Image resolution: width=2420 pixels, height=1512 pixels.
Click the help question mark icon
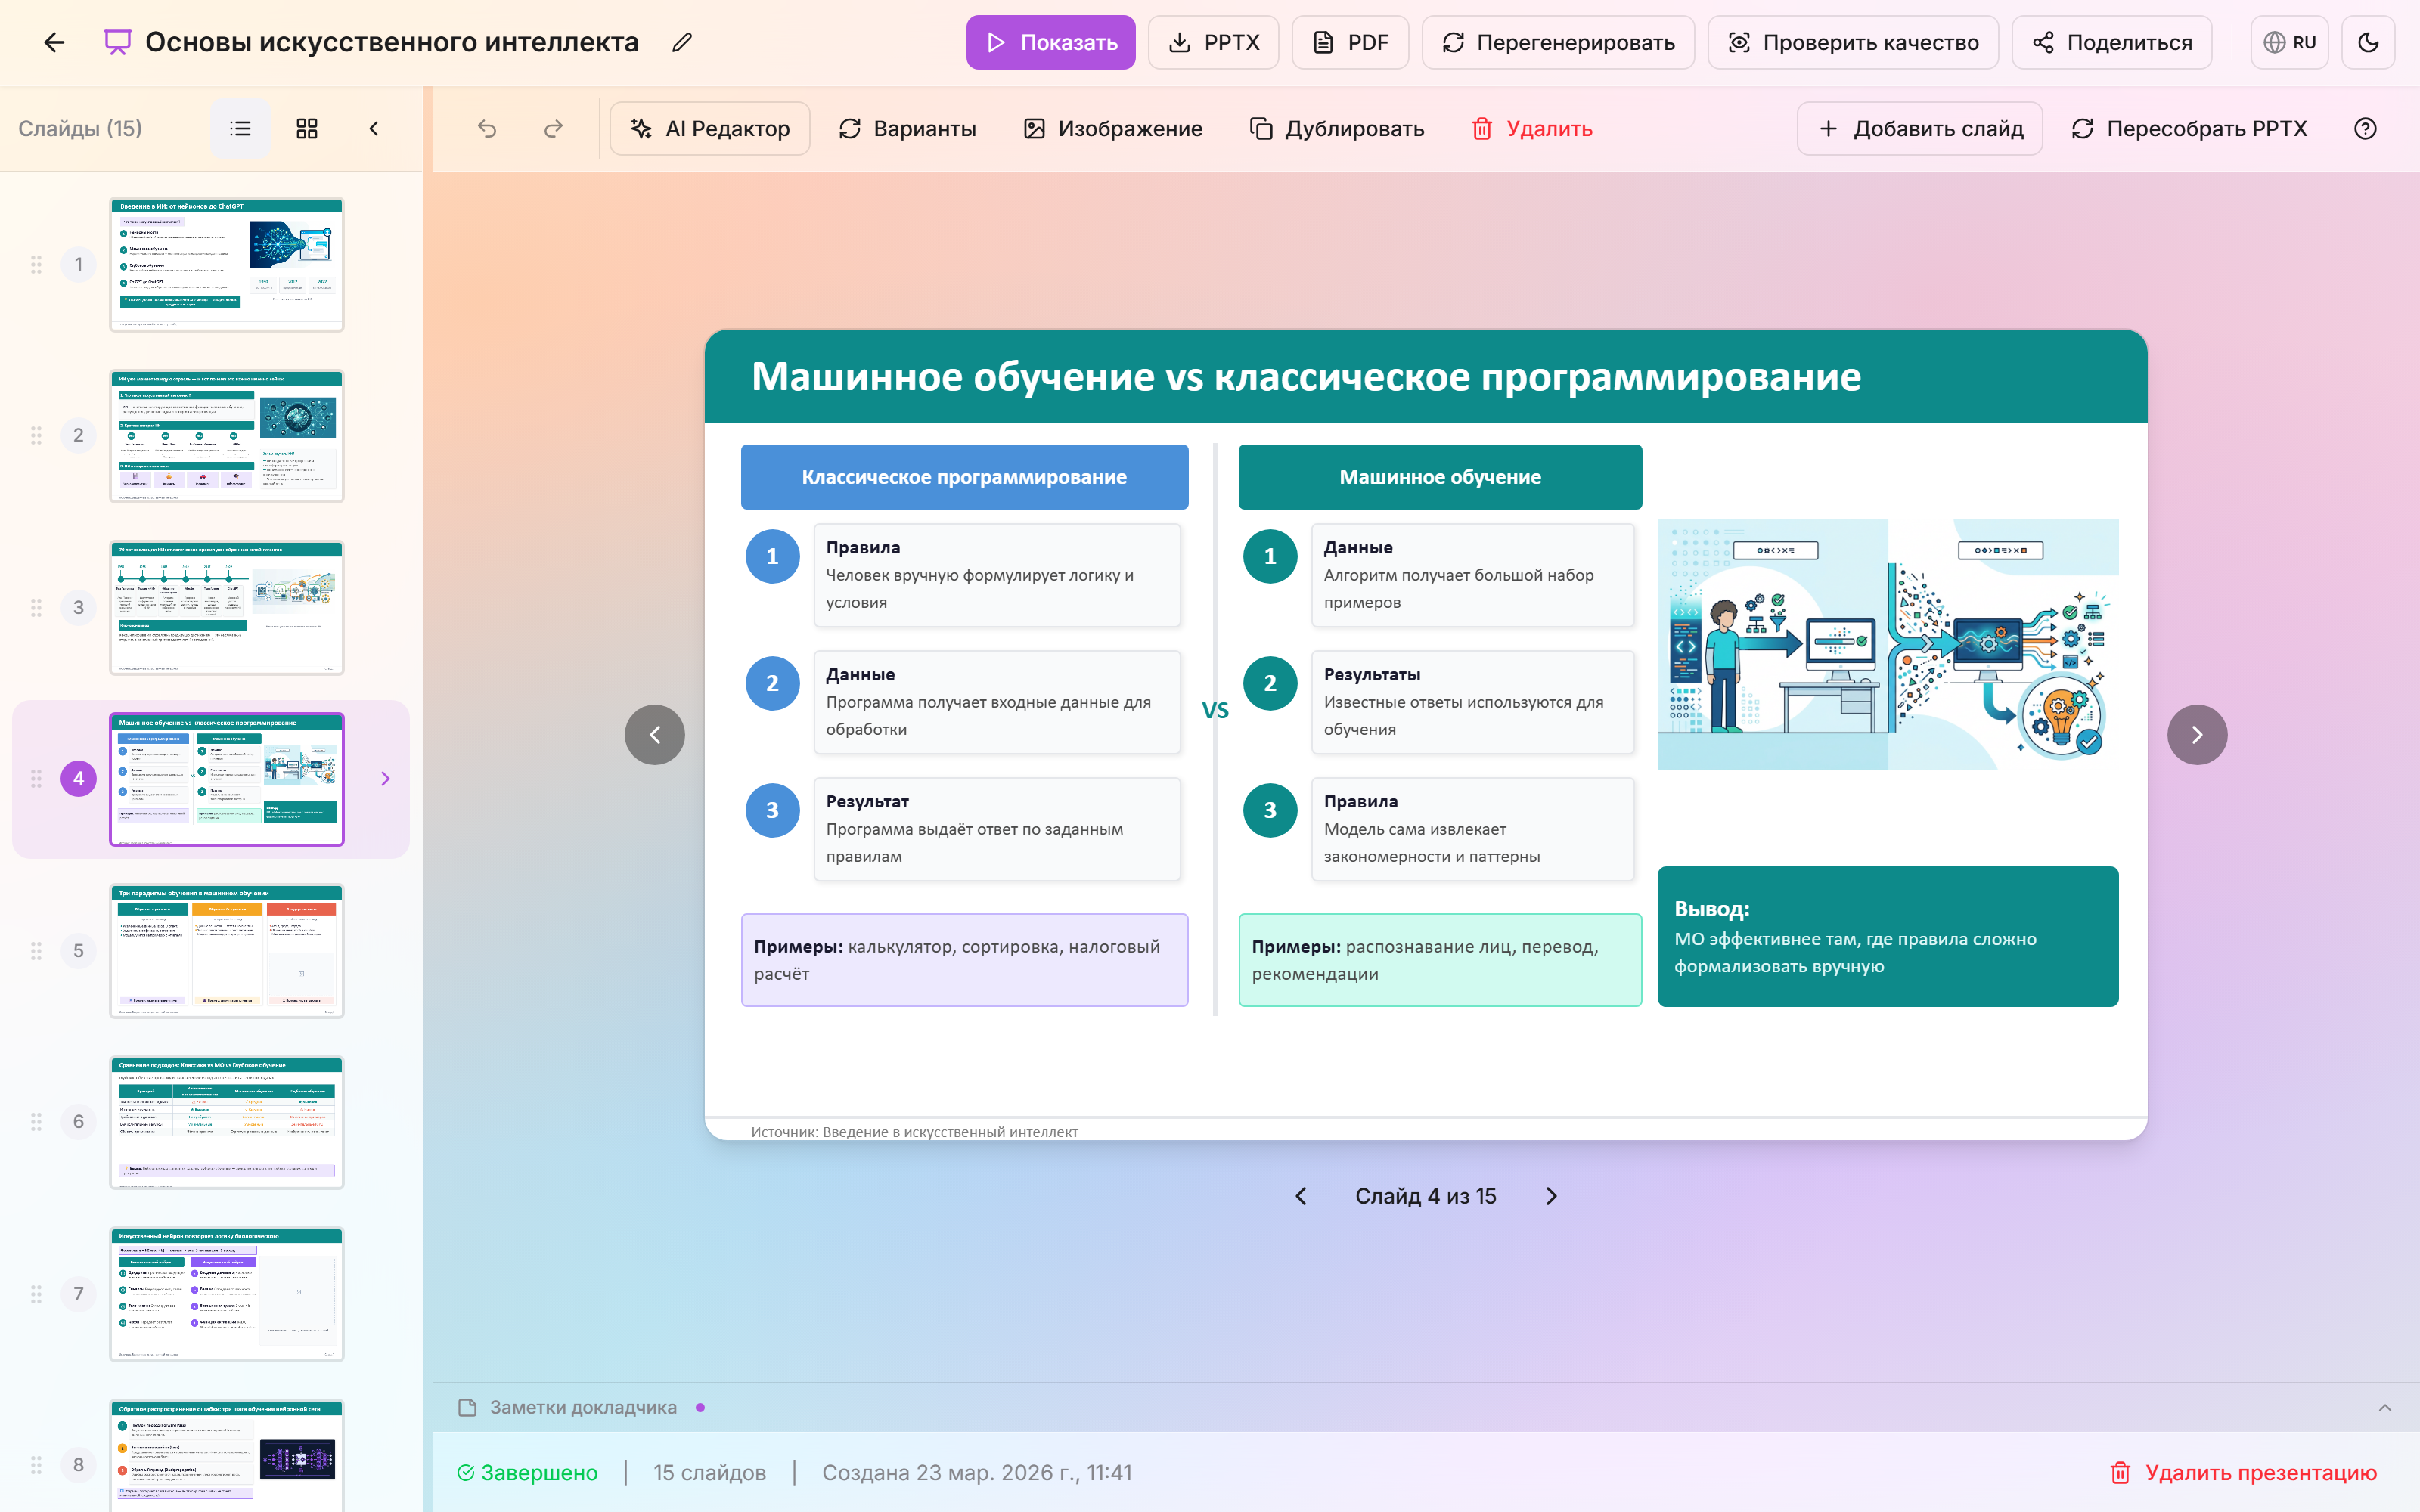point(2366,128)
